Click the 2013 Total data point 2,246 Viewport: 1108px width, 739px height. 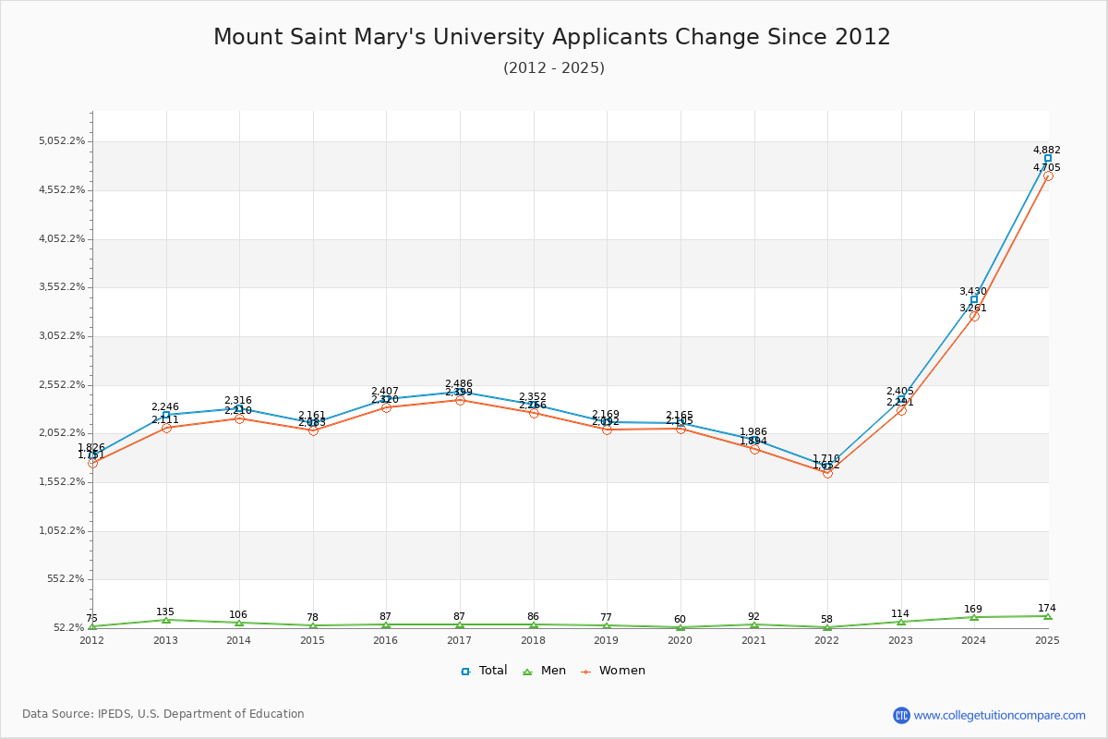[166, 415]
